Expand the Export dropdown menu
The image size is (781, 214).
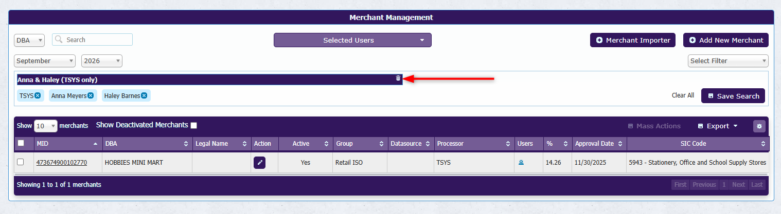pyautogui.click(x=718, y=126)
